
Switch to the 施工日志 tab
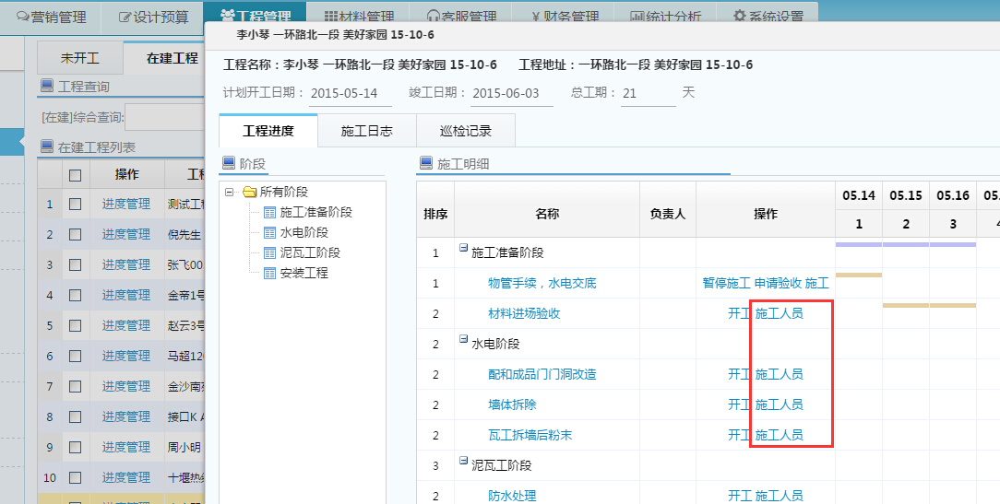tap(366, 132)
